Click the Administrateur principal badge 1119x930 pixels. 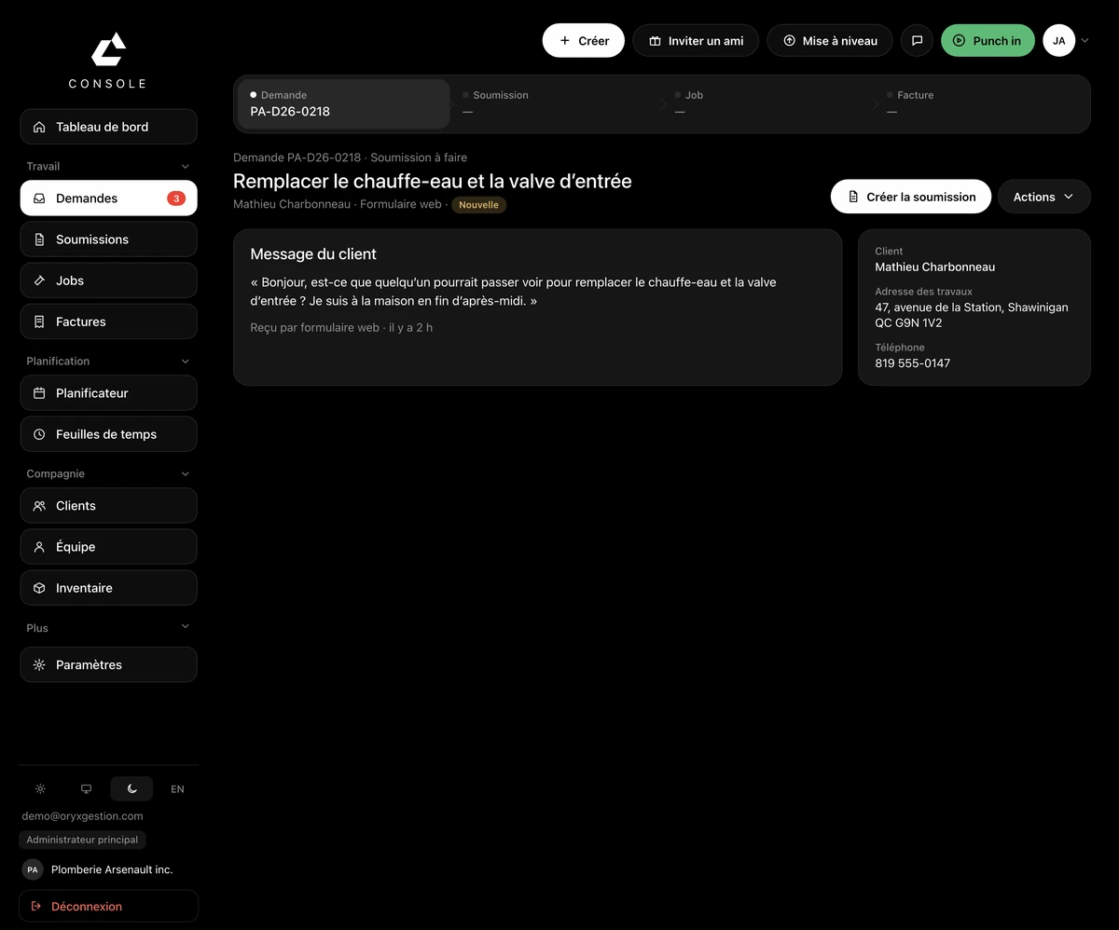[82, 840]
